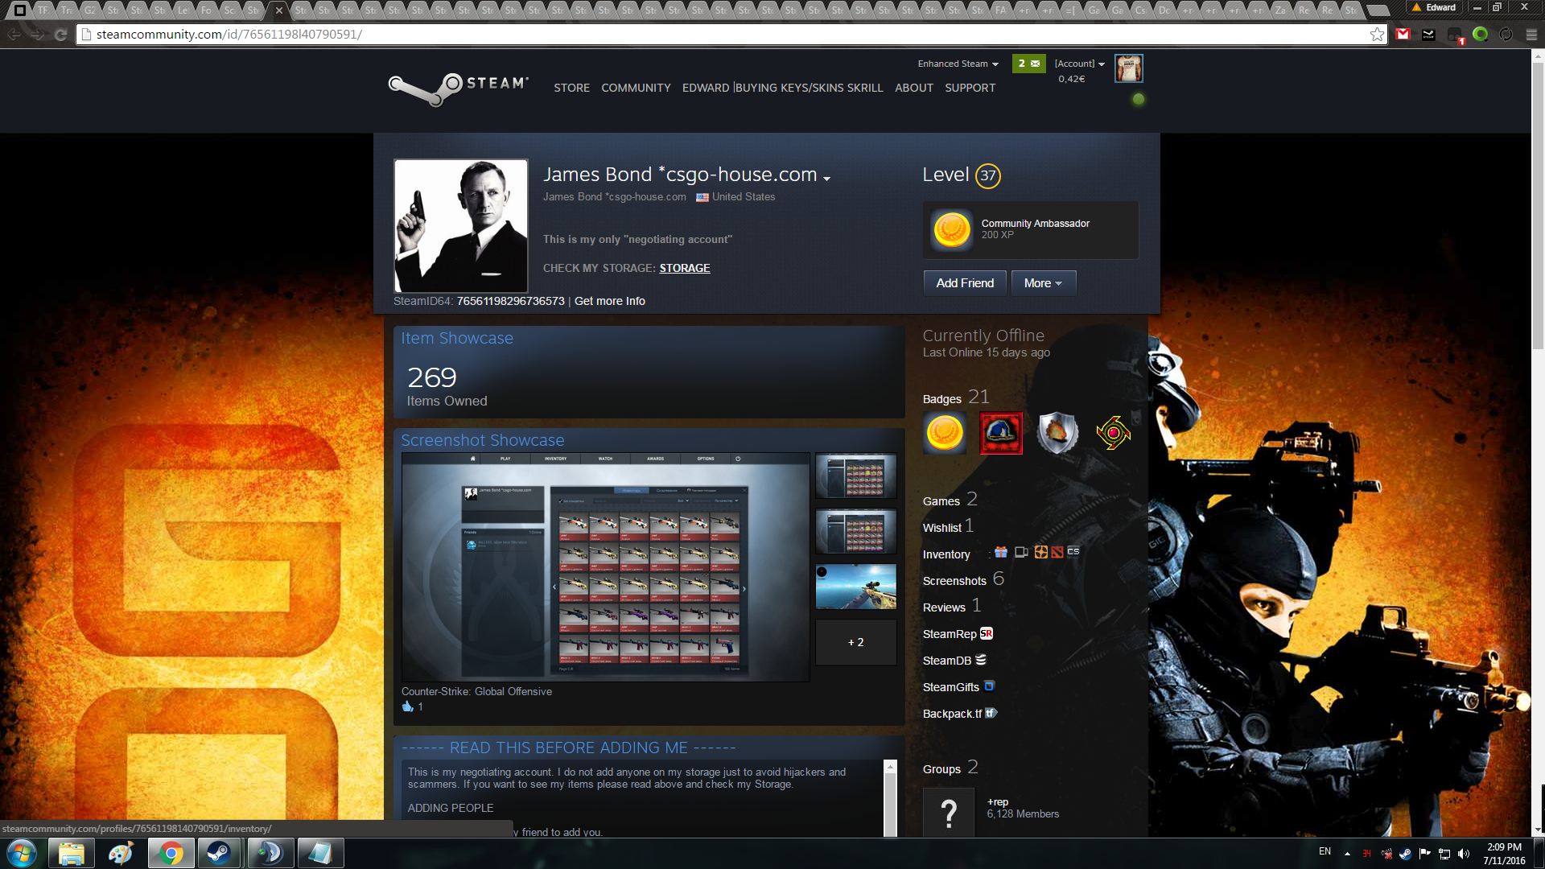Viewport: 1545px width, 869px height.
Task: Open the Team Fortress 2 inventory icon
Action: (x=1040, y=552)
